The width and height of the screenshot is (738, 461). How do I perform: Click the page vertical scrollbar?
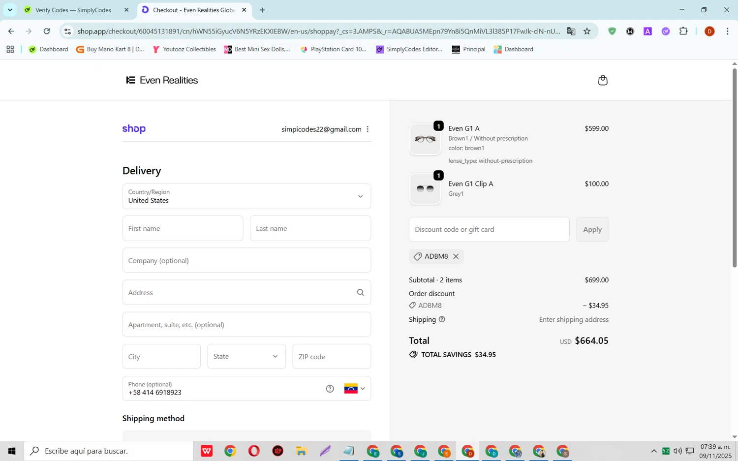(734, 167)
